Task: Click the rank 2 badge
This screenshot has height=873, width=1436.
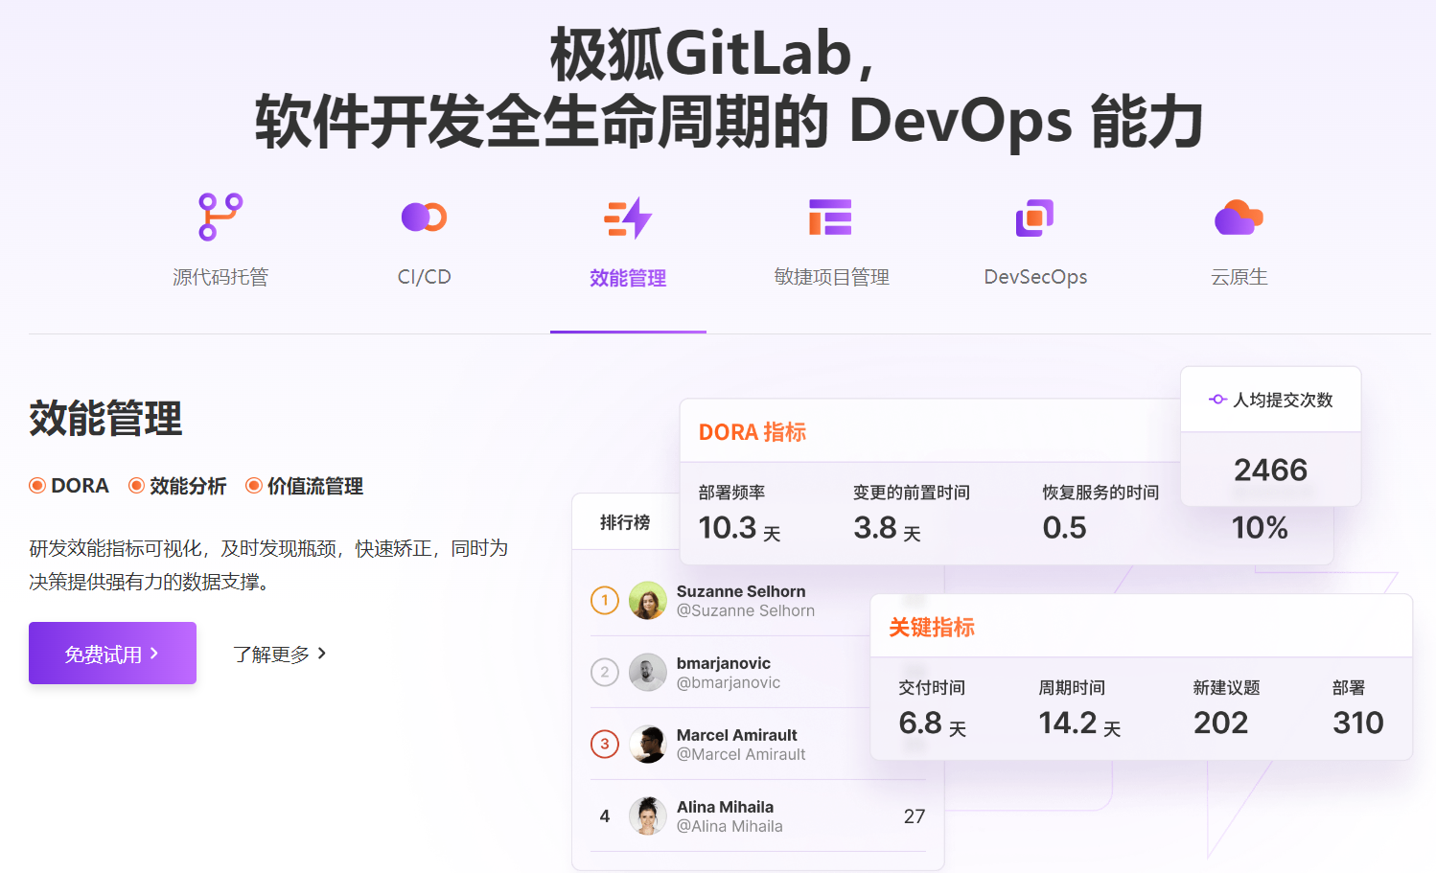Action: pos(605,673)
